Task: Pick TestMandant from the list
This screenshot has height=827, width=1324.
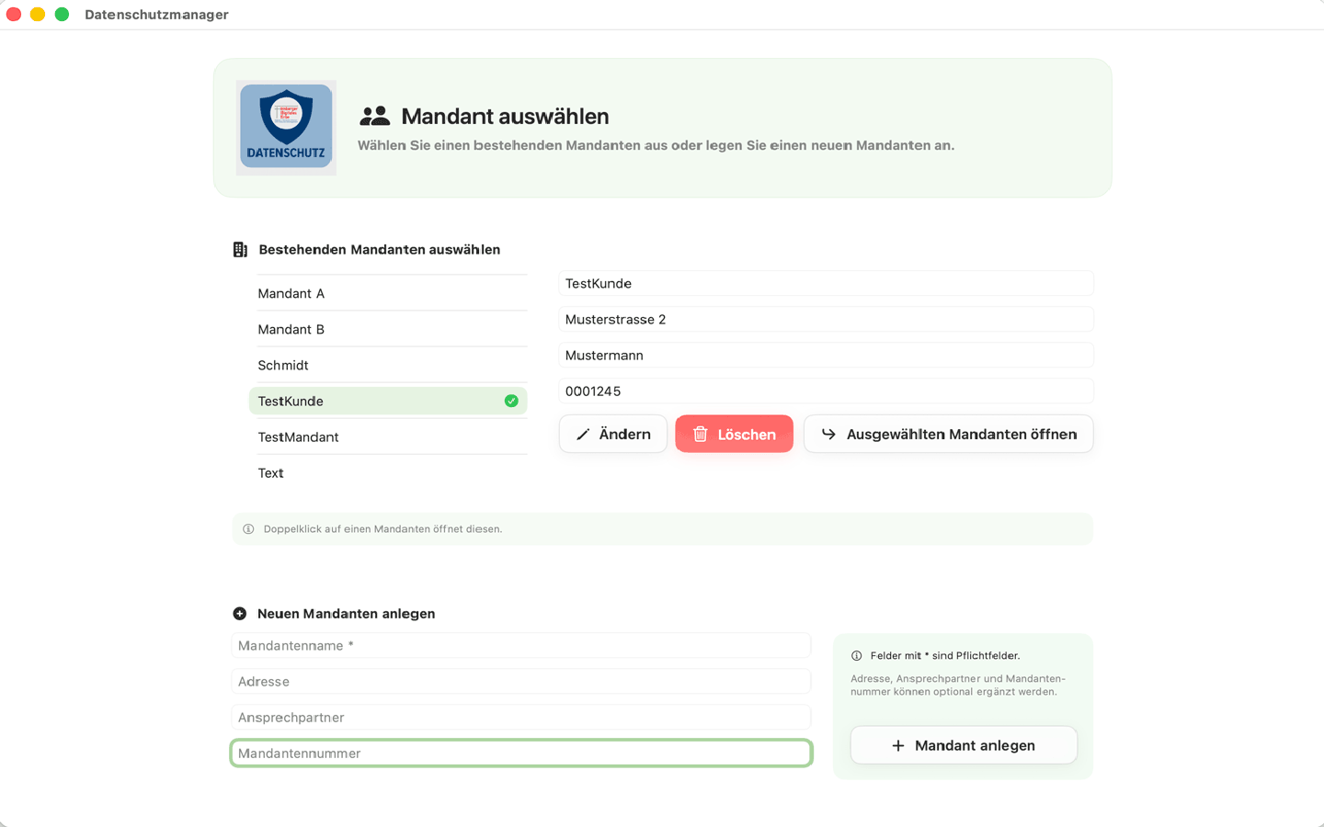Action: pos(388,436)
